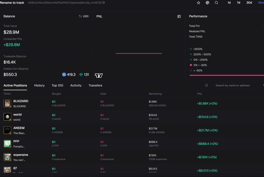Click the +$28.8M unrealized PNL
The height and width of the screenshot is (177, 264).
tap(12, 45)
